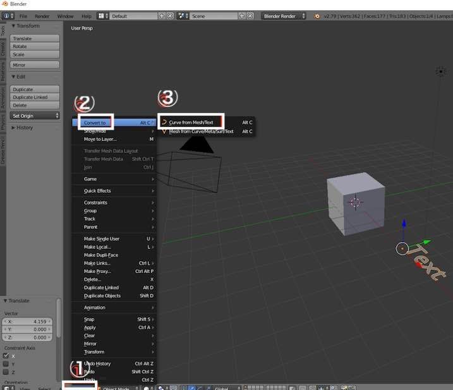Choose Move to Layer... menu entry
The height and width of the screenshot is (390, 453).
(x=114, y=139)
